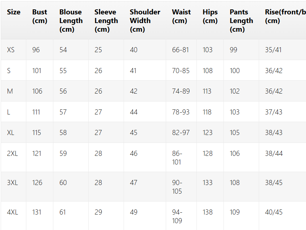306x230 pixels.
Task: Click the Size column header
Action: (13, 12)
